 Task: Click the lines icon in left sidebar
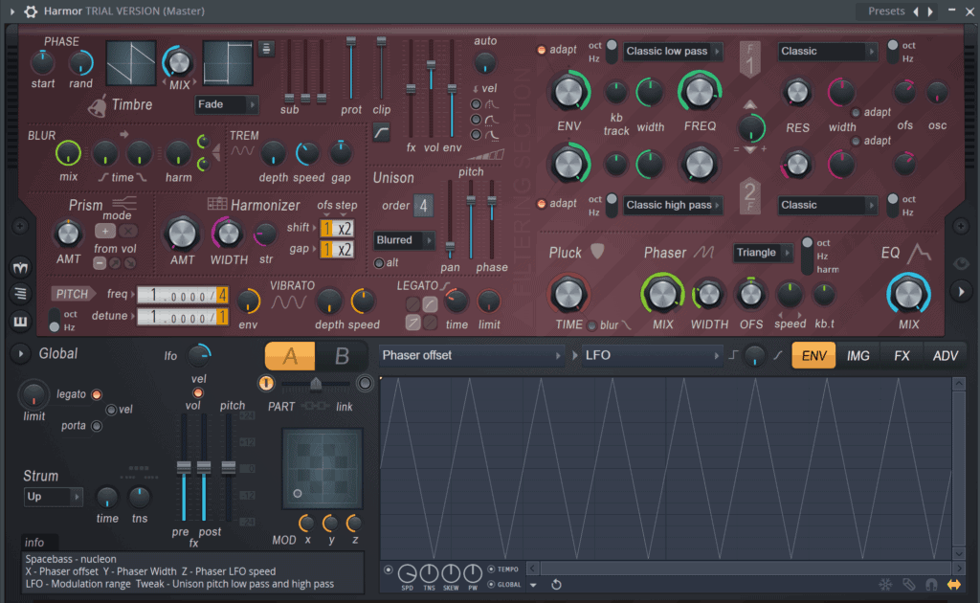20,293
